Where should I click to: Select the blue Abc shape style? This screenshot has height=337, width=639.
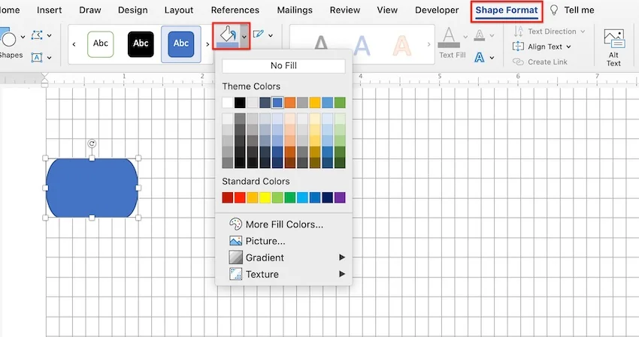tap(181, 44)
